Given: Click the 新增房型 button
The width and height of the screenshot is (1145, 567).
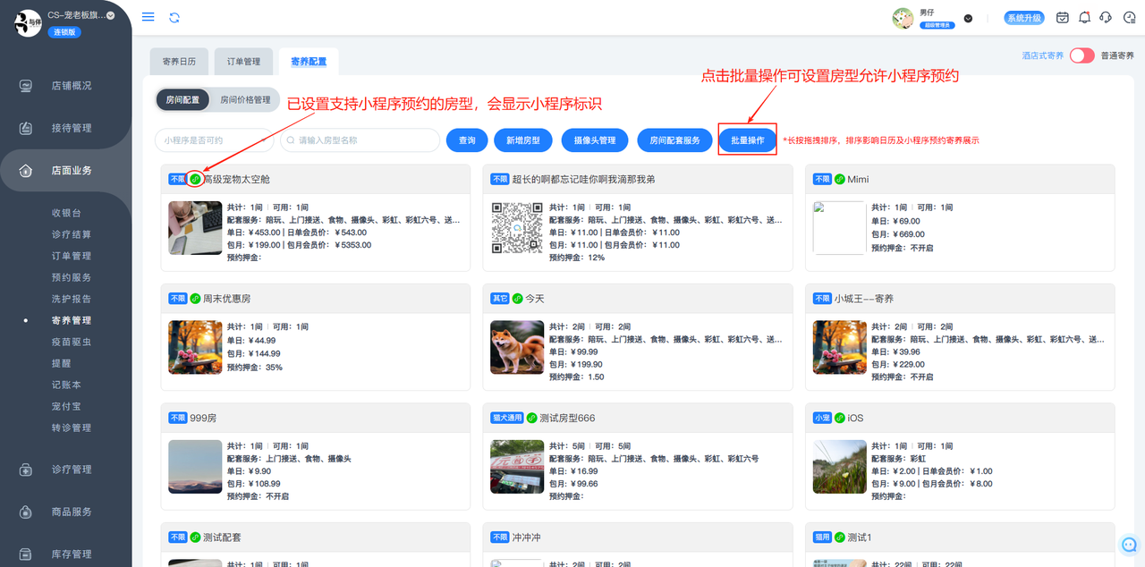Looking at the screenshot, I should 522,140.
